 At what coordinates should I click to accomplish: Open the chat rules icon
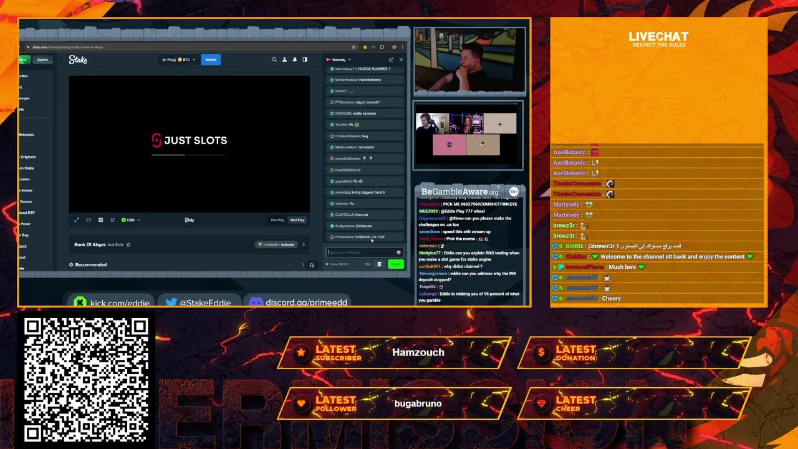pos(379,264)
